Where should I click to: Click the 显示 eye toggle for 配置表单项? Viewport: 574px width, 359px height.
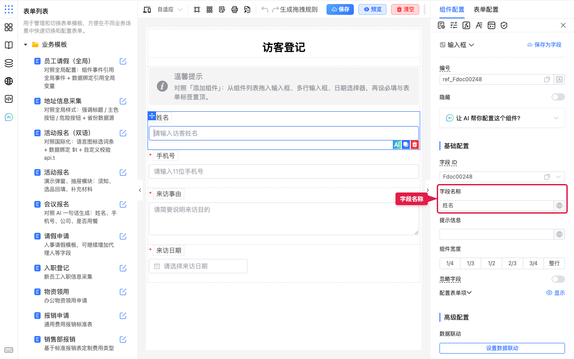(555, 293)
